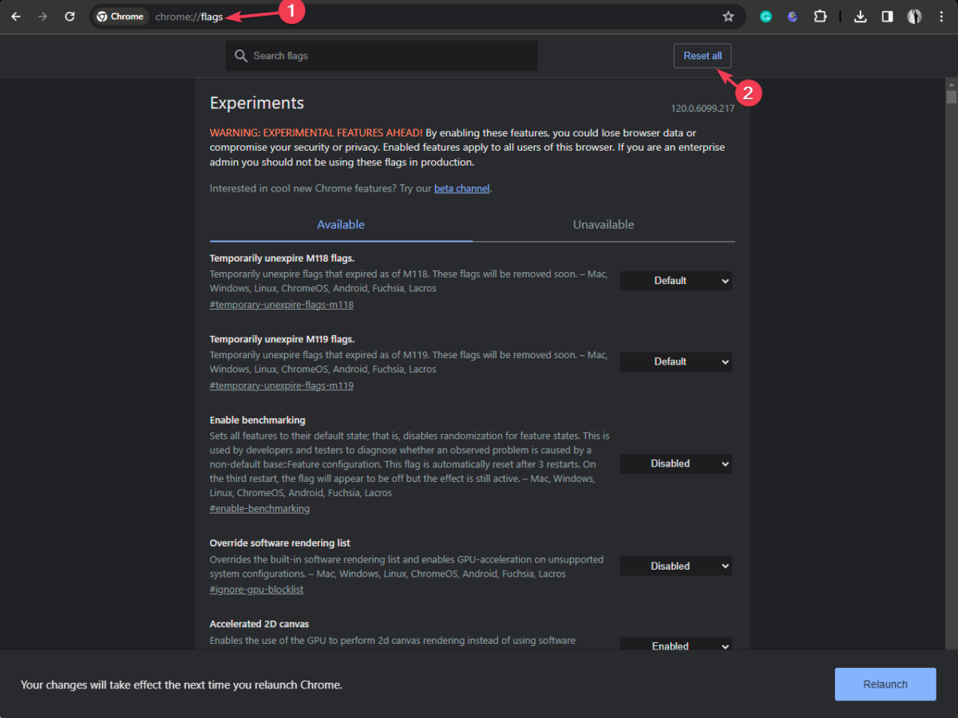Select the Available tab
Screen dimensions: 958x718
pos(341,225)
